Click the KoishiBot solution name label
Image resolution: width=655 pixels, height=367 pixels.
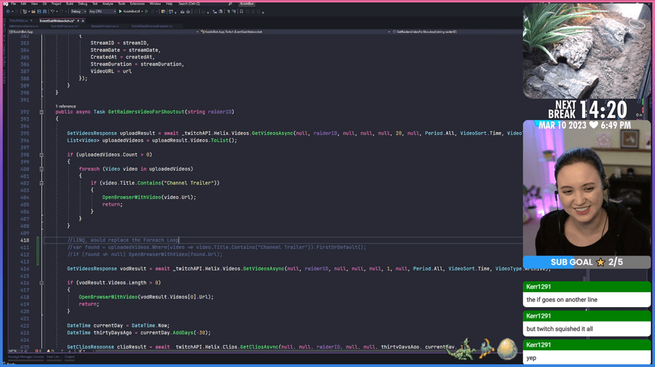click(x=246, y=4)
